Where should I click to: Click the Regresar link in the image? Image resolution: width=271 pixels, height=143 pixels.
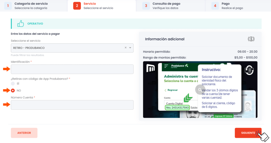click(x=171, y=90)
